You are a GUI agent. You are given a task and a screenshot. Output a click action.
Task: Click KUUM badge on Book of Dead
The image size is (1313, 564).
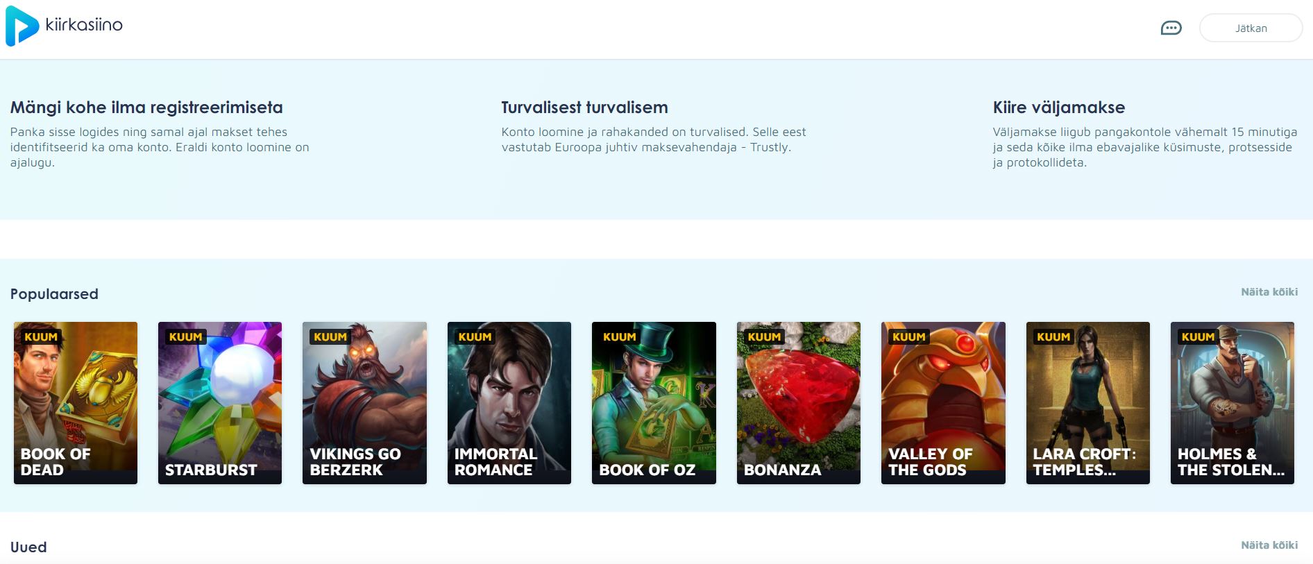tap(41, 337)
